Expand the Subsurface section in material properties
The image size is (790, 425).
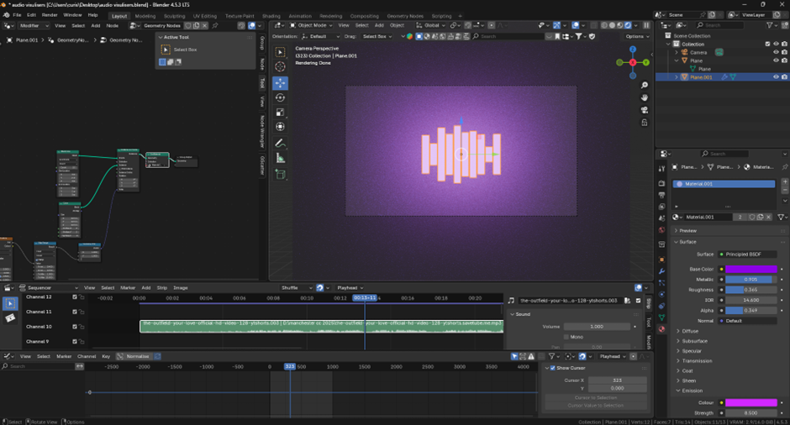click(x=693, y=341)
